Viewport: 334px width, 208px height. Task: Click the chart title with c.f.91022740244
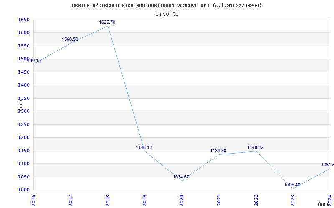[x=167, y=5]
